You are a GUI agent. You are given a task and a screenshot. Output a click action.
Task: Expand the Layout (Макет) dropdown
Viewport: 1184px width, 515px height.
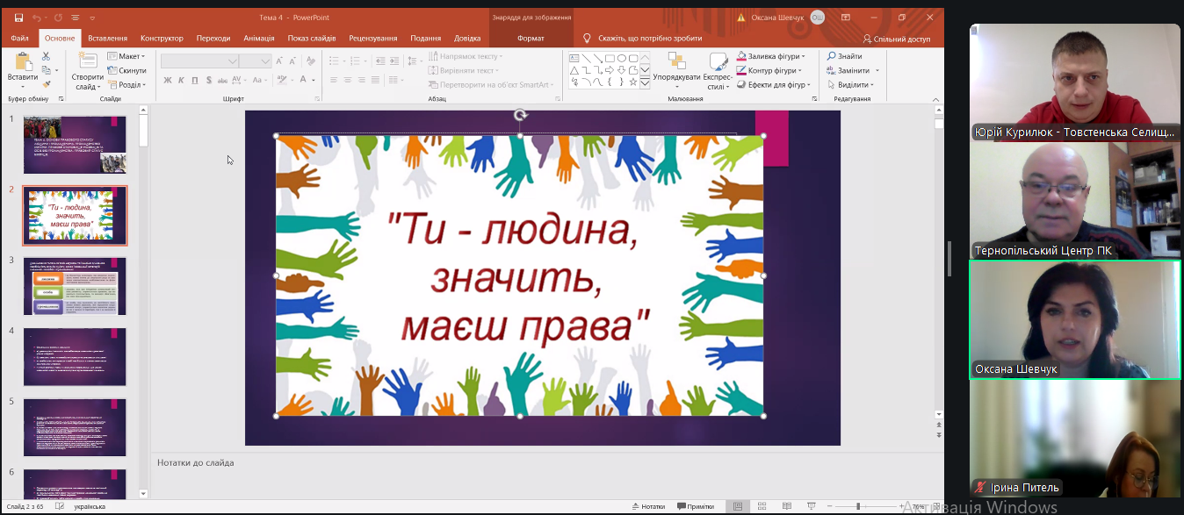pyautogui.click(x=126, y=56)
